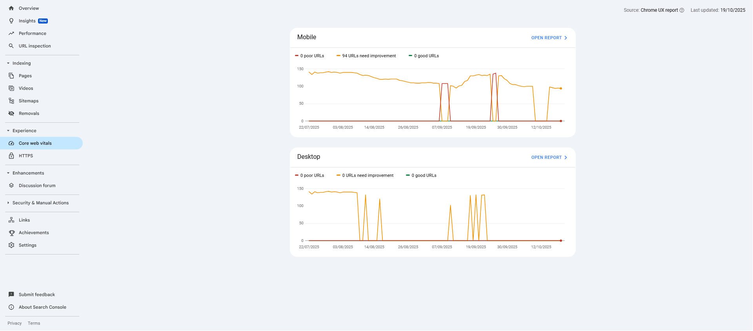753x331 pixels.
Task: Collapse the Experience section
Action: 8,131
